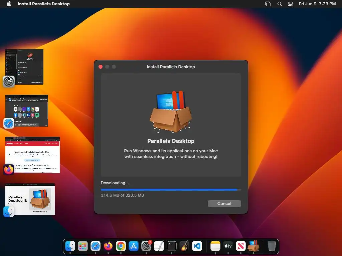342x256 pixels.
Task: Switch to System Settings Stage Manager window
Action: (24, 67)
